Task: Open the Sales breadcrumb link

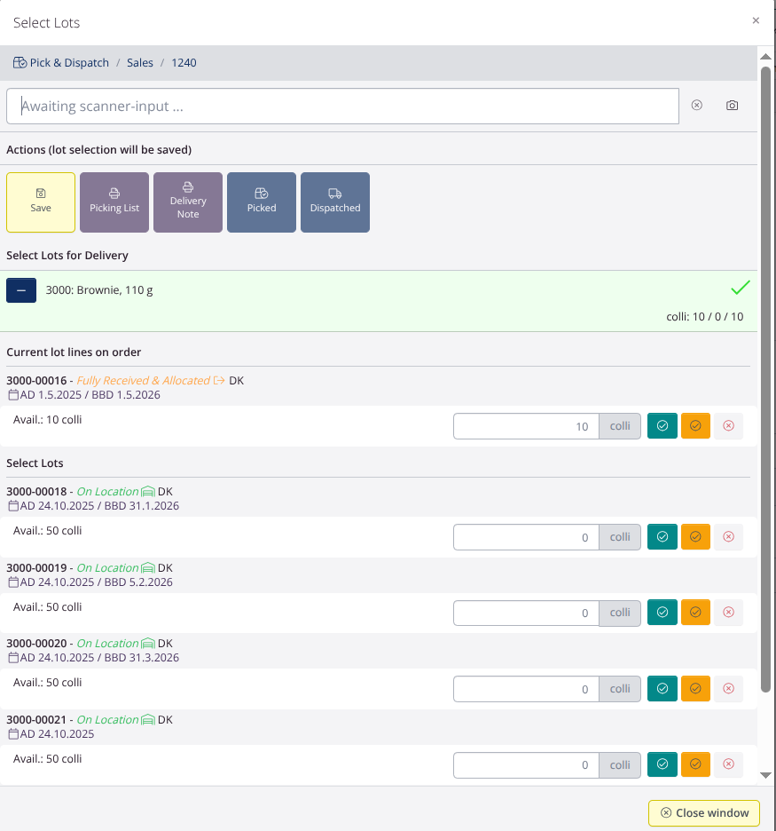Action: (139, 63)
